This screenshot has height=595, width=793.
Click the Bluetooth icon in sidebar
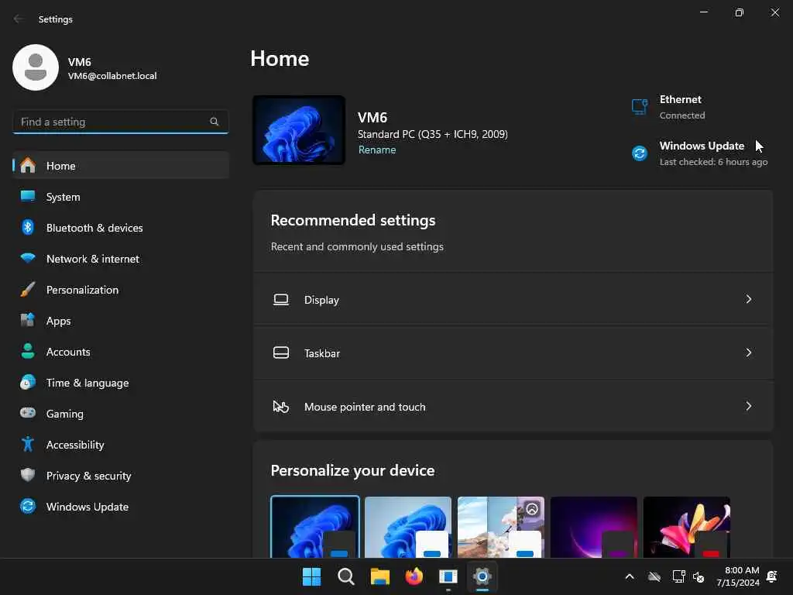(28, 227)
